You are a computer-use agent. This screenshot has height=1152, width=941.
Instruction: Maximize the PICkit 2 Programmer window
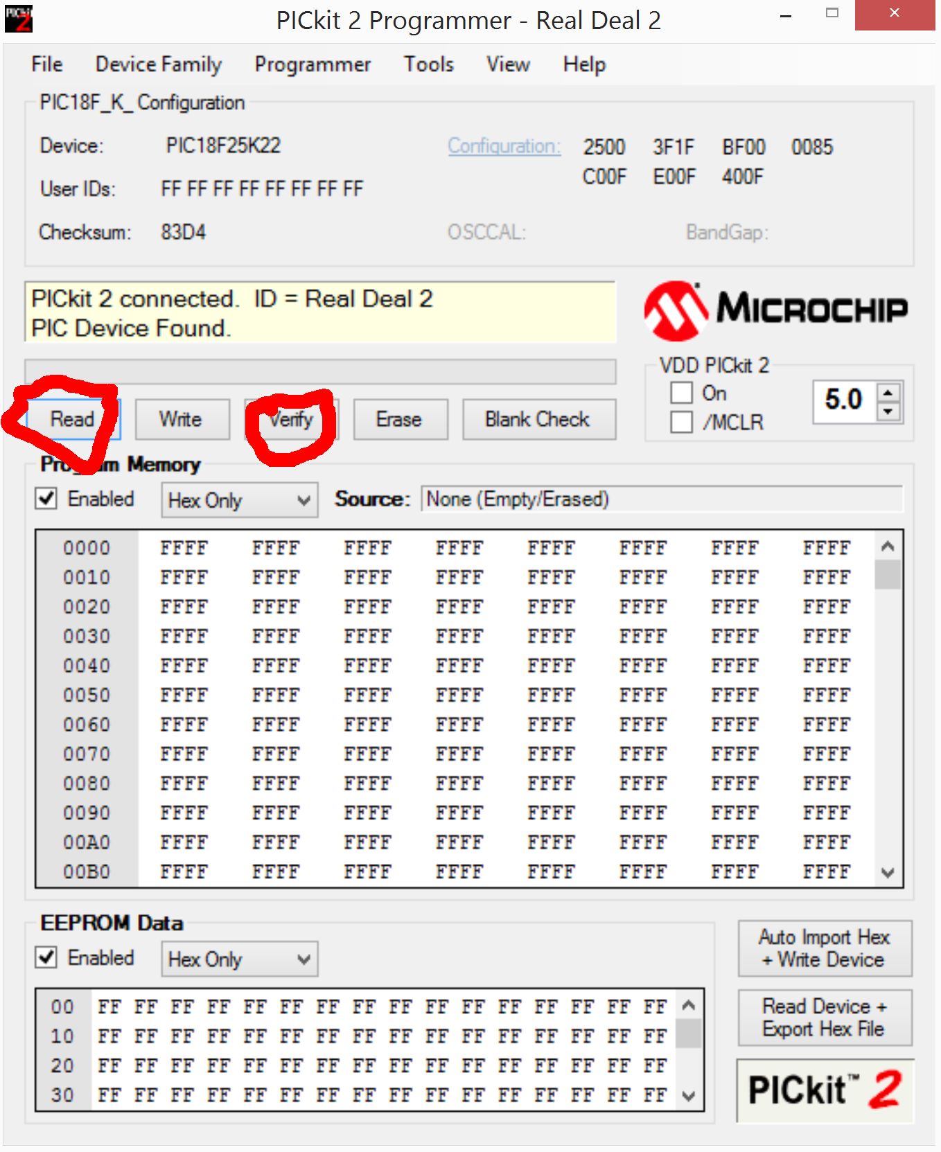point(832,13)
